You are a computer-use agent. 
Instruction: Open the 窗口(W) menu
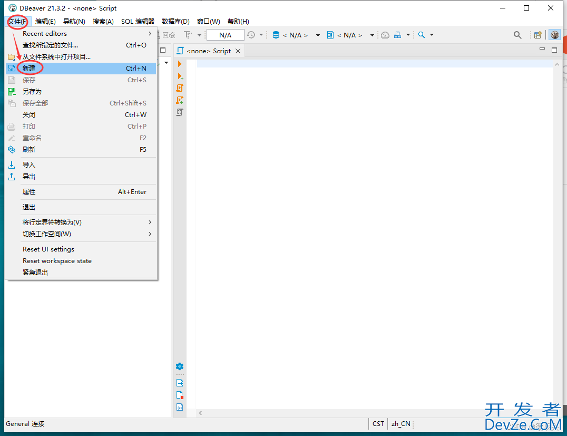point(209,21)
